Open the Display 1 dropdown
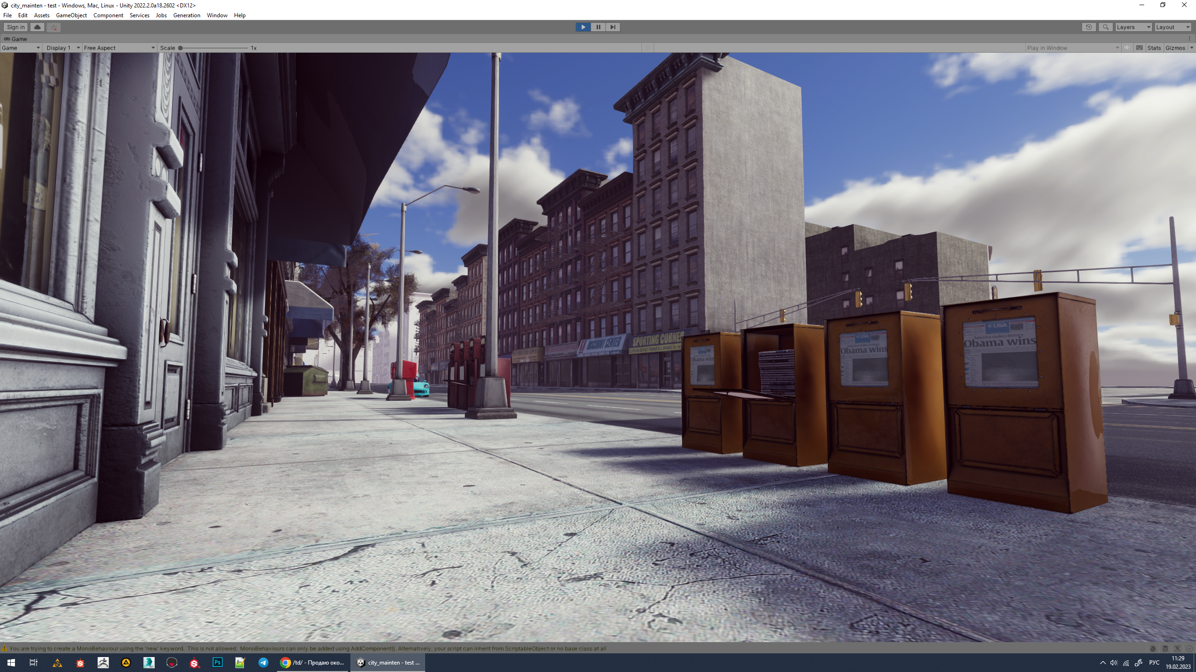This screenshot has height=672, width=1196. [63, 48]
